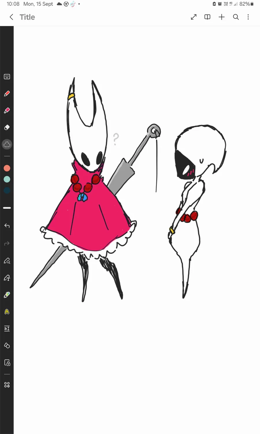Open the yellow outlined A text style

tap(7, 312)
